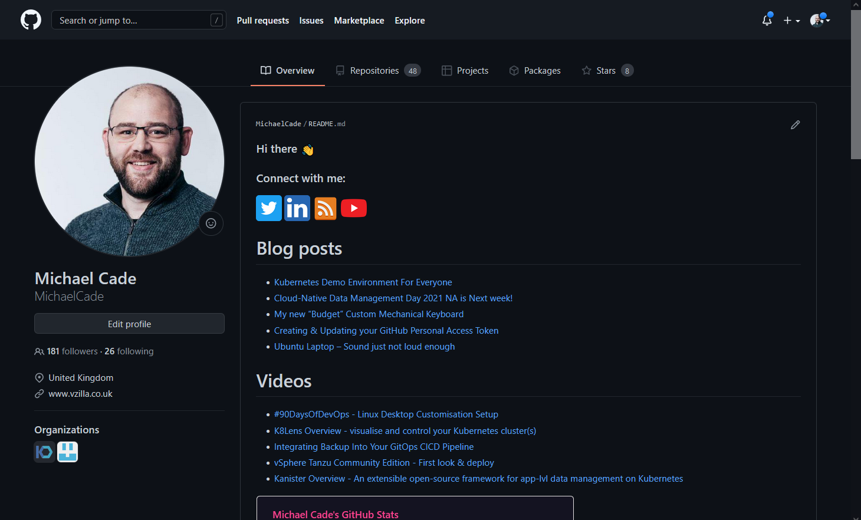View the 181 followers list
Viewport: 861px width, 520px height.
[71, 351]
